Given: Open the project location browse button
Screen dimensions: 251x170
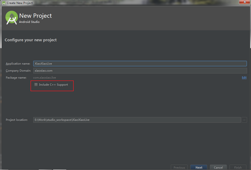Looking at the screenshot, I should coord(244,120).
